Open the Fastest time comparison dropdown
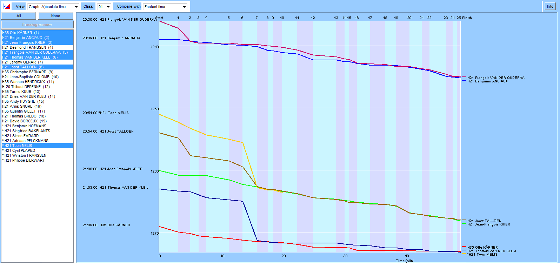560x263 pixels. (165, 7)
